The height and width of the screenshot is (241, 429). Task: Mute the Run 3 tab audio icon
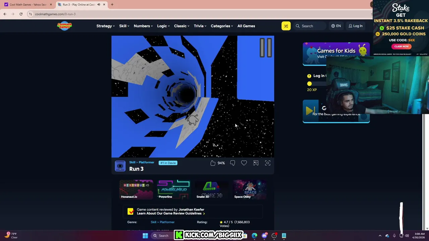99,5
